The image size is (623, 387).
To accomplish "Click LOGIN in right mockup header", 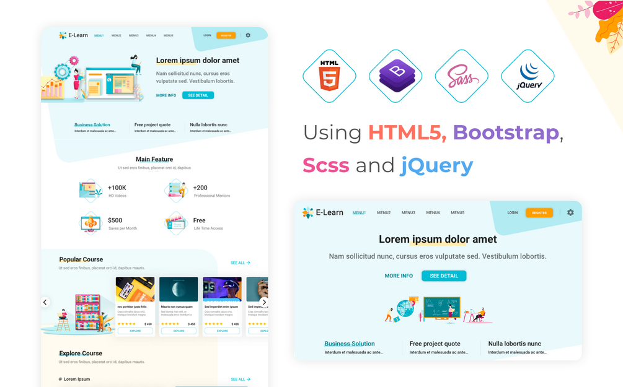I will (x=513, y=213).
